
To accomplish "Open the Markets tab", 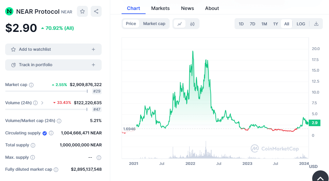I will coord(160,8).
